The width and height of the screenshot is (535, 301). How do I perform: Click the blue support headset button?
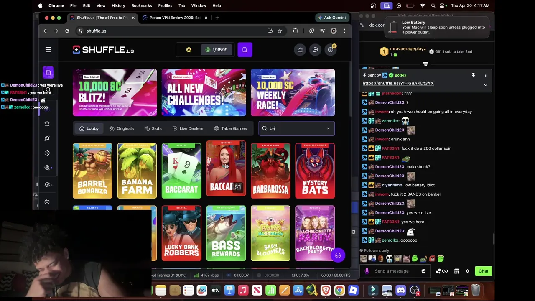tap(338, 255)
